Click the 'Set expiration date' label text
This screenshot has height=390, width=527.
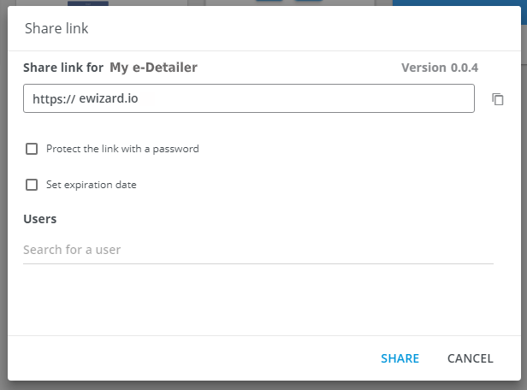click(91, 185)
